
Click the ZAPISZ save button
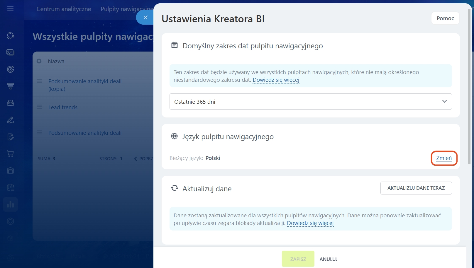click(298, 259)
